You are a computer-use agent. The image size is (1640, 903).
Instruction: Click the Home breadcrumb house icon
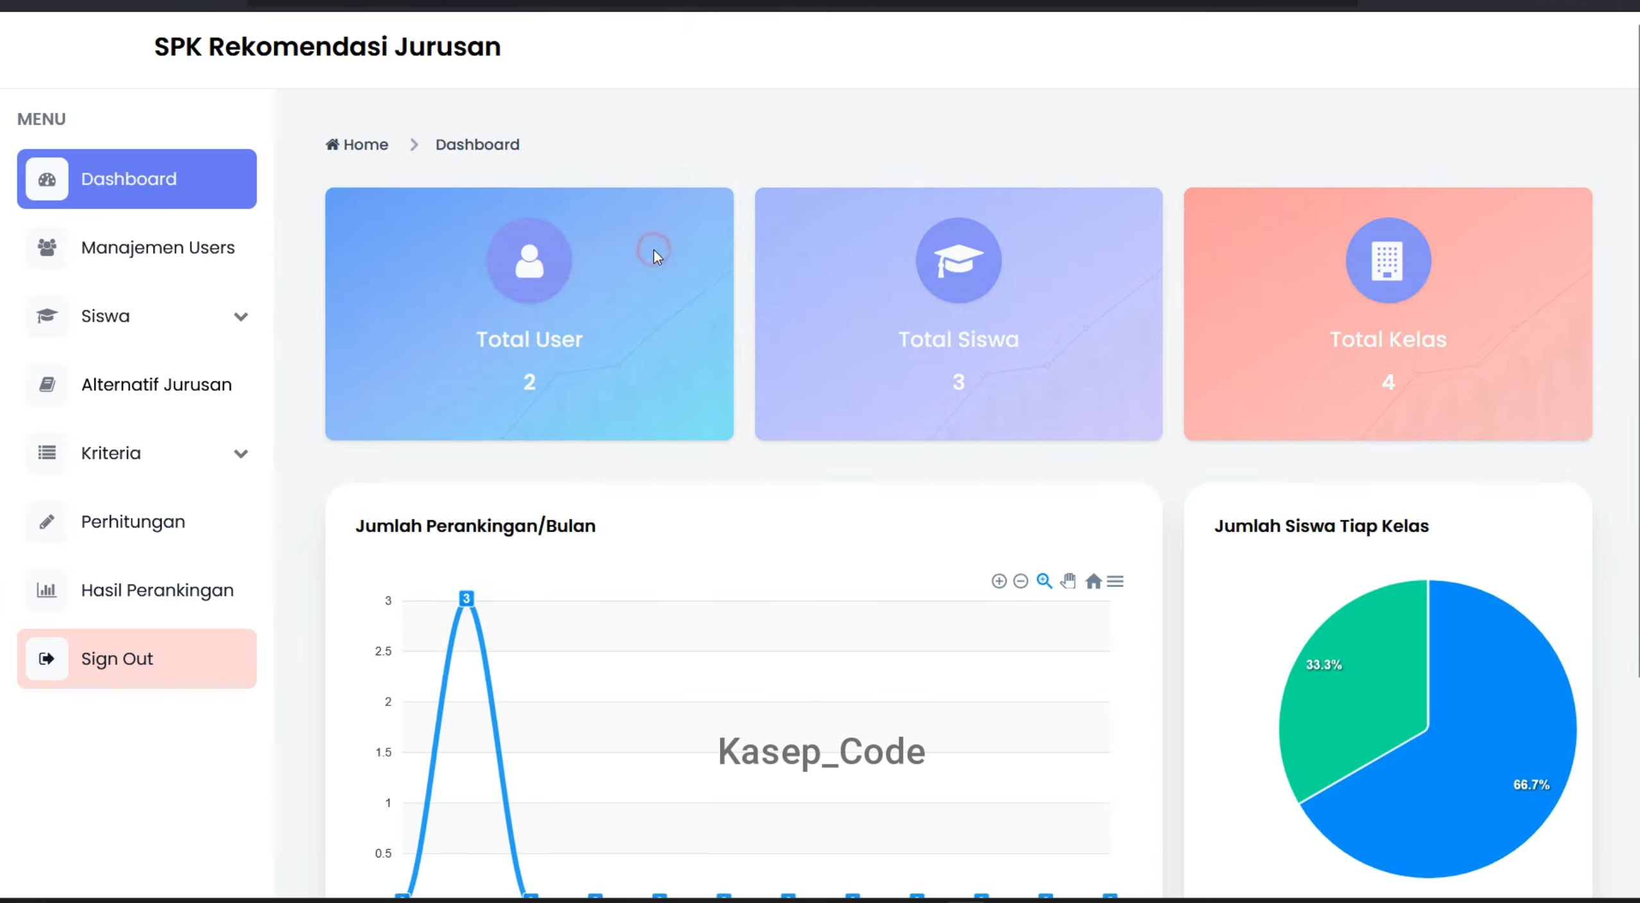[332, 144]
